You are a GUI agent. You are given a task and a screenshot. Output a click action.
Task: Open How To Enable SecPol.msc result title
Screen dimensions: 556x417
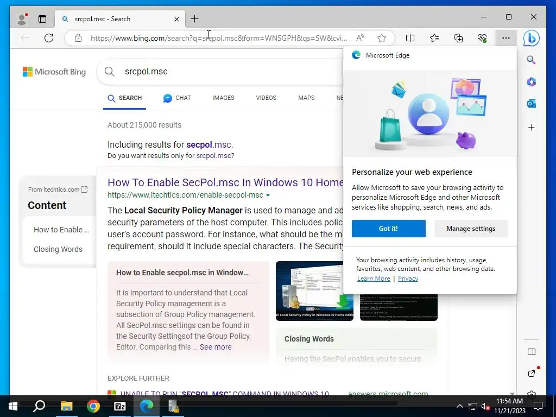coord(225,182)
